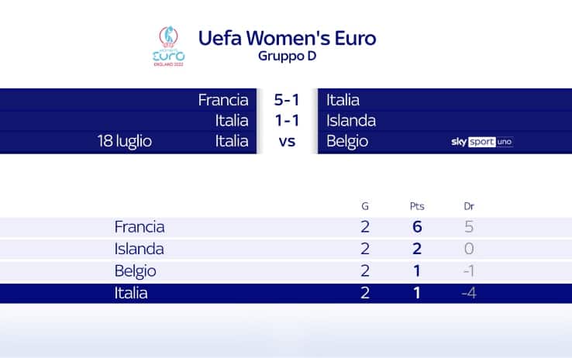The image size is (572, 358).
Task: Click the 1-1 score of Italia-Islanda
Action: pos(287,121)
